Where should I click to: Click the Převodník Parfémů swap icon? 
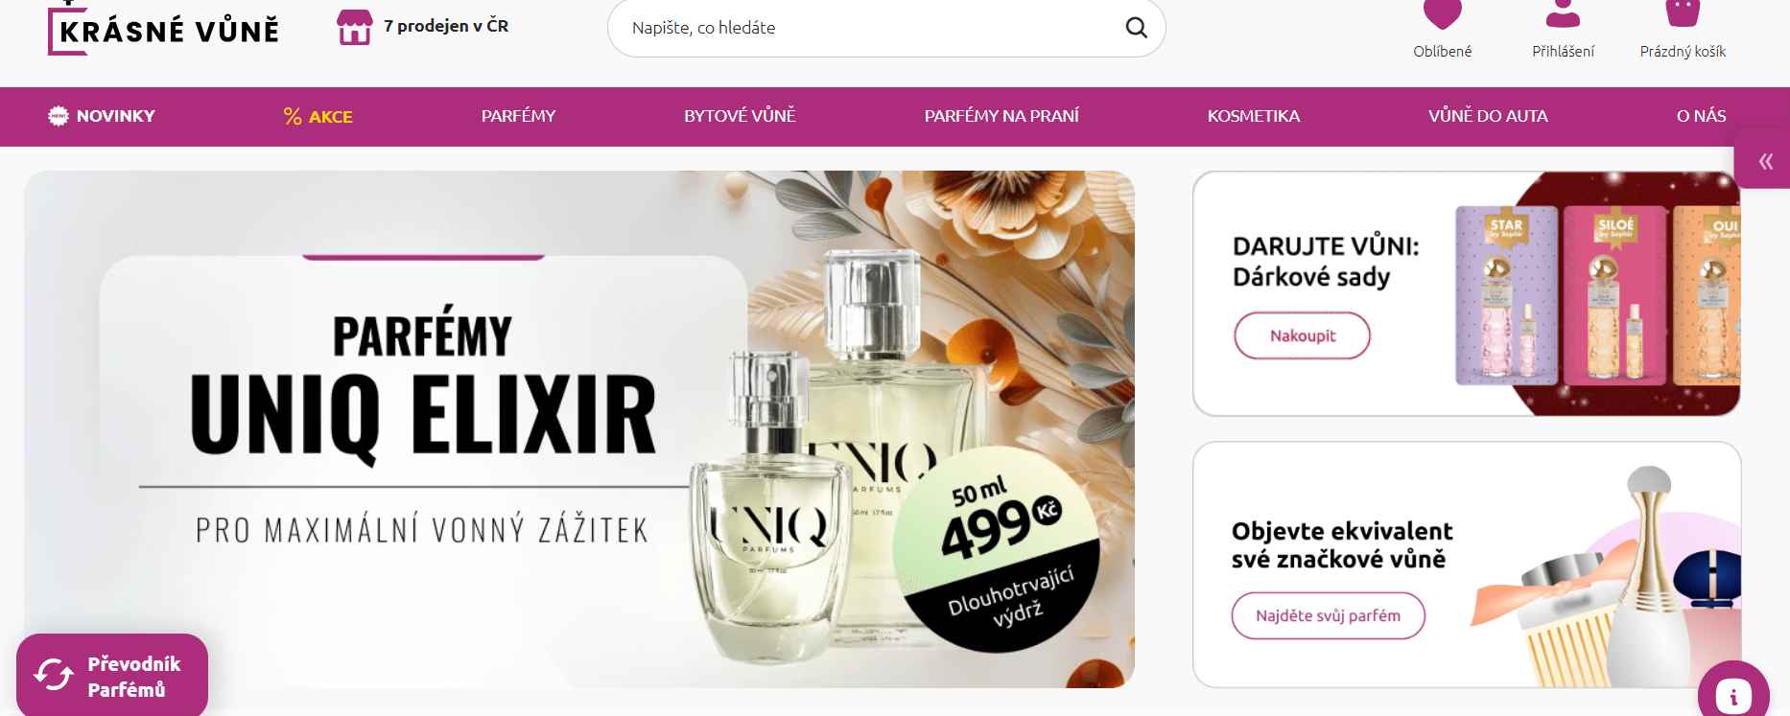pos(54,676)
